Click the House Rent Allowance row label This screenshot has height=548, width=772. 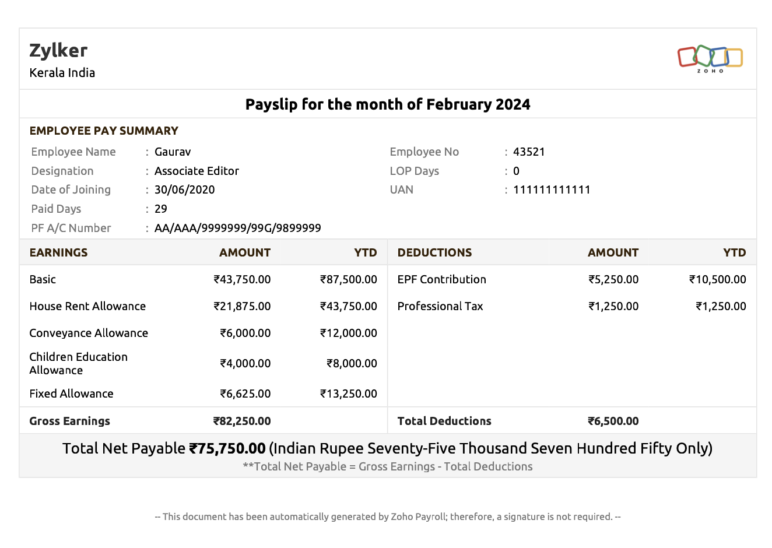coord(87,306)
